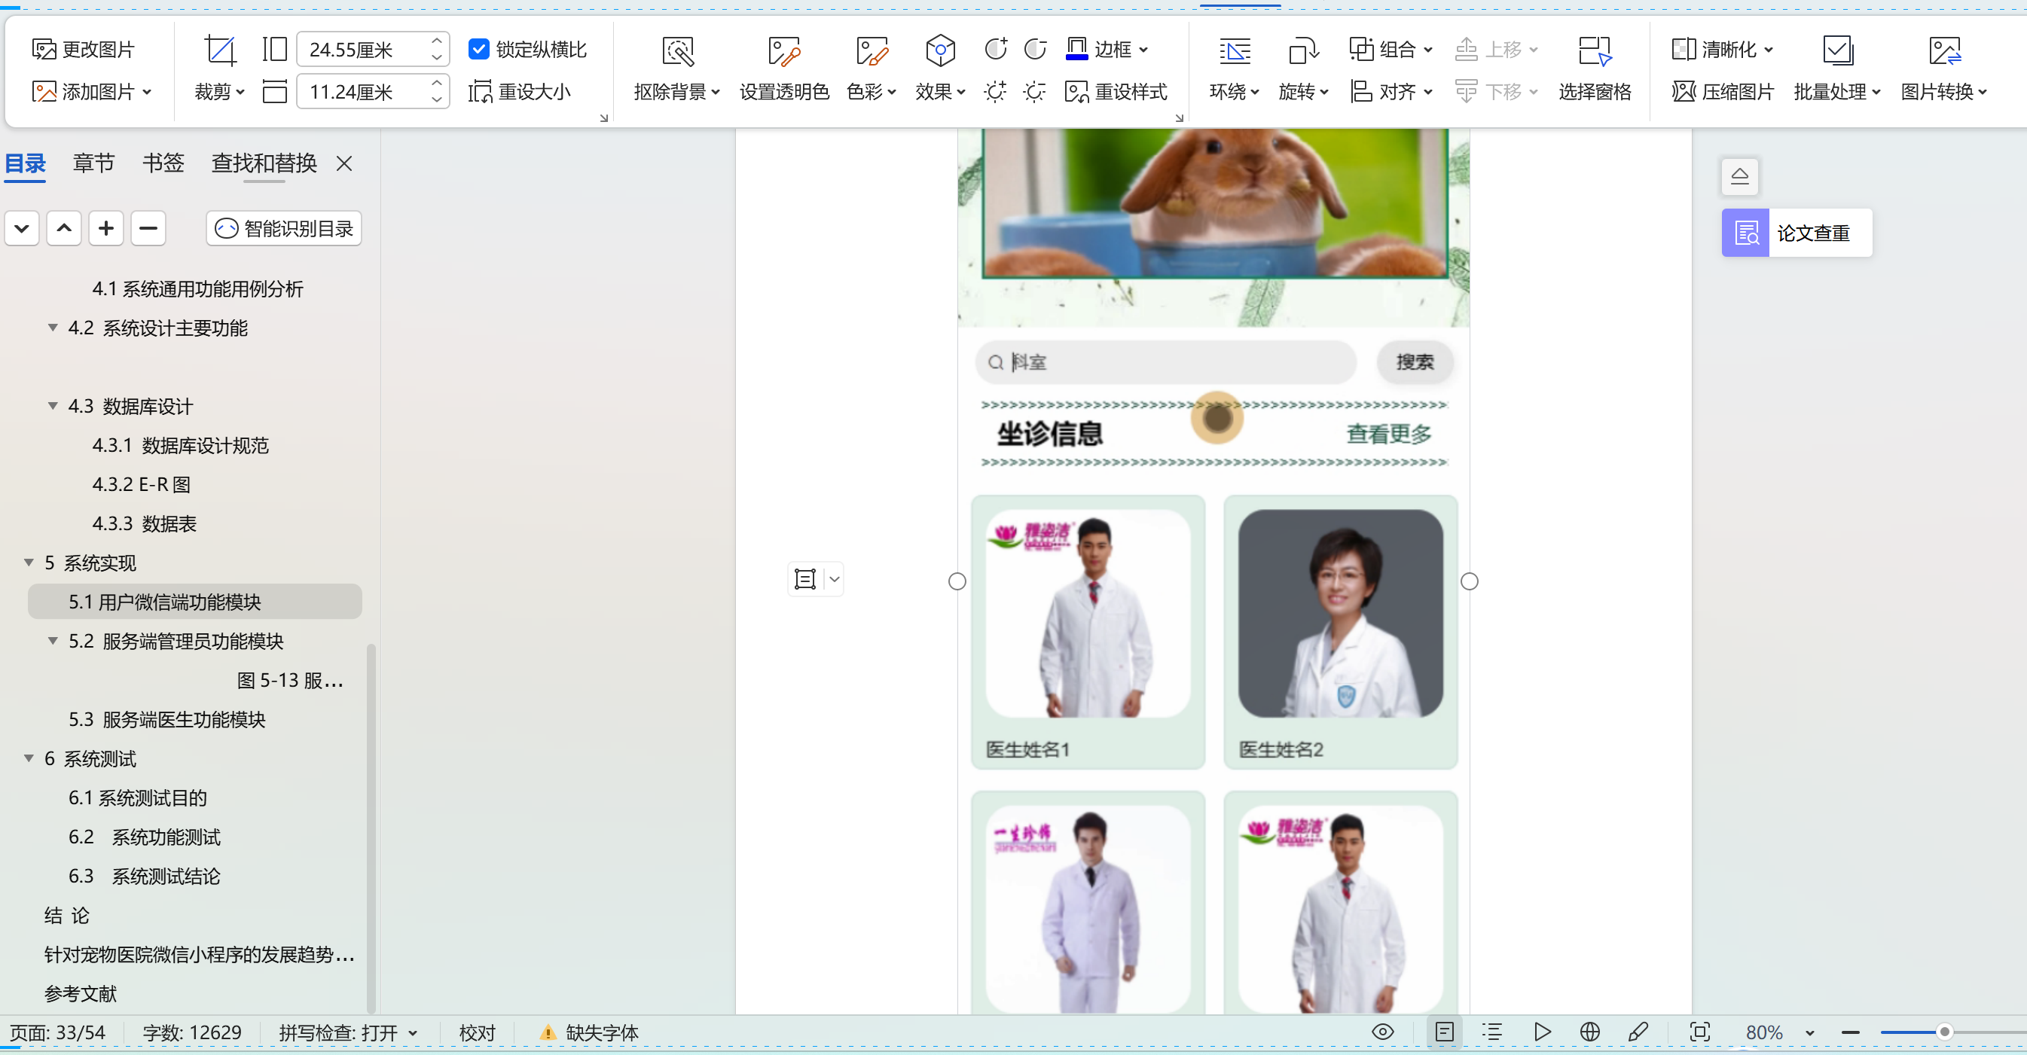Click the zoom slider at bottom right

coord(1944,1032)
